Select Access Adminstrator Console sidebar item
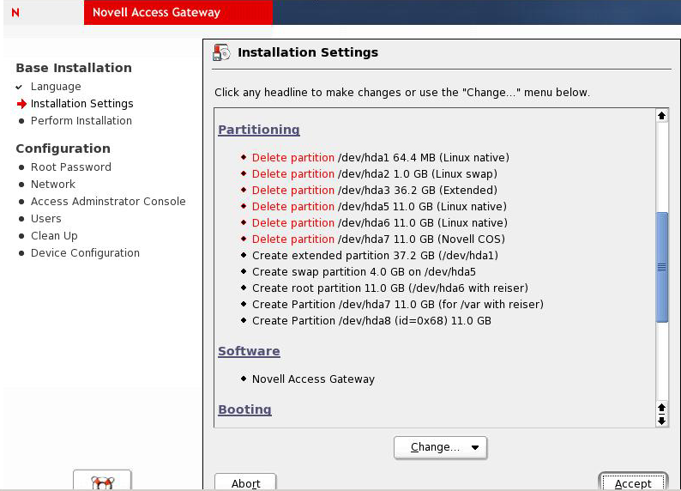Image resolution: width=681 pixels, height=491 pixels. click(x=108, y=202)
